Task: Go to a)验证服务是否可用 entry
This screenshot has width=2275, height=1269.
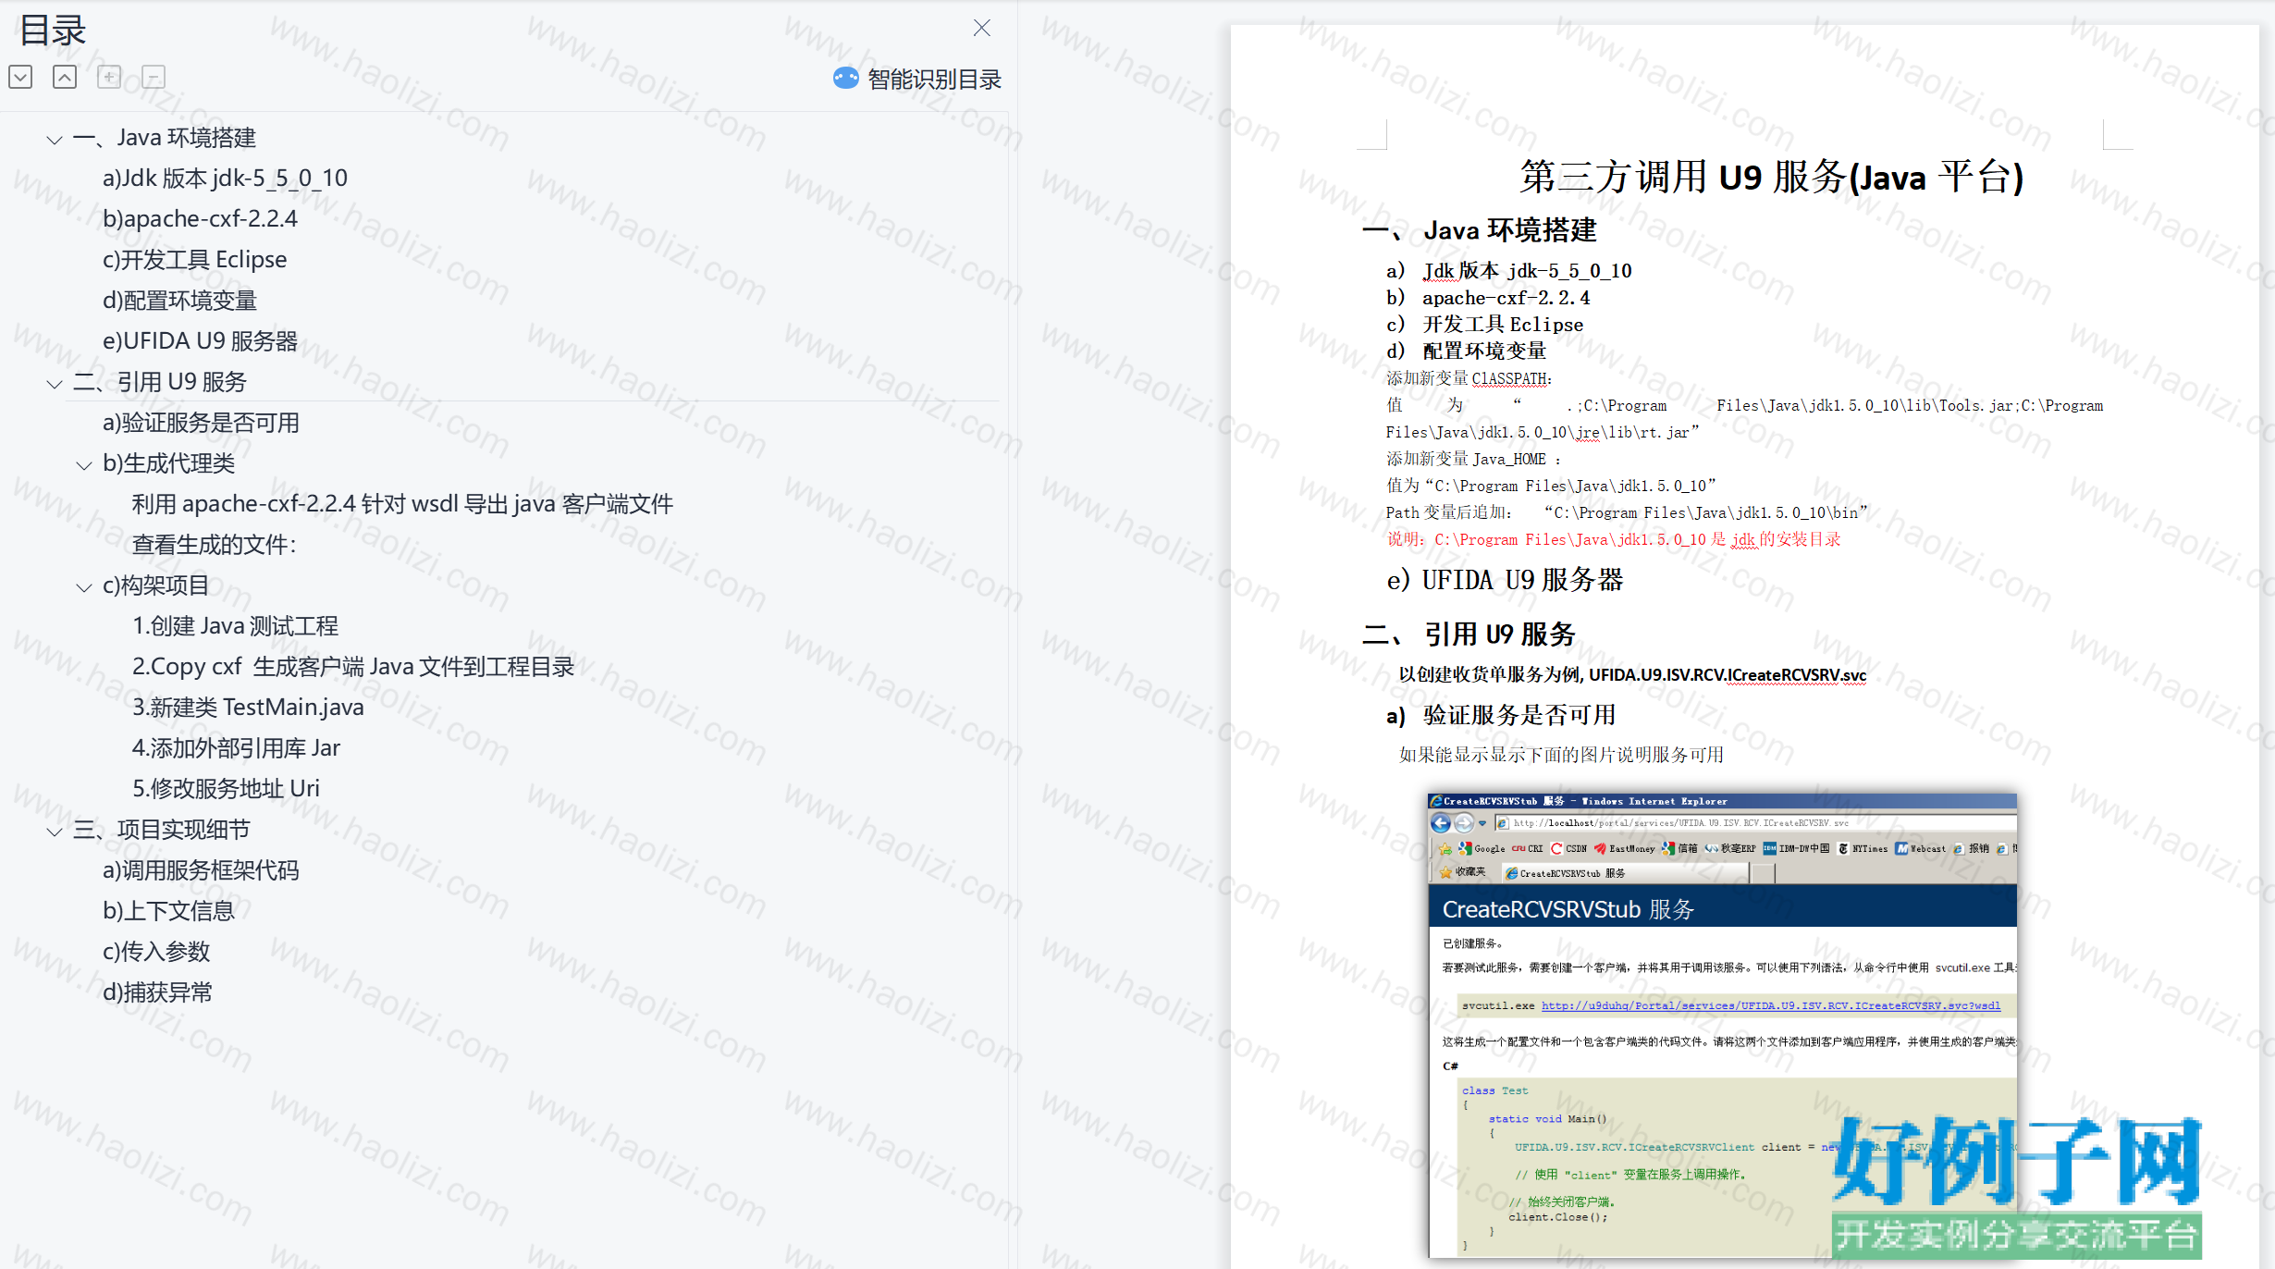Action: (201, 423)
